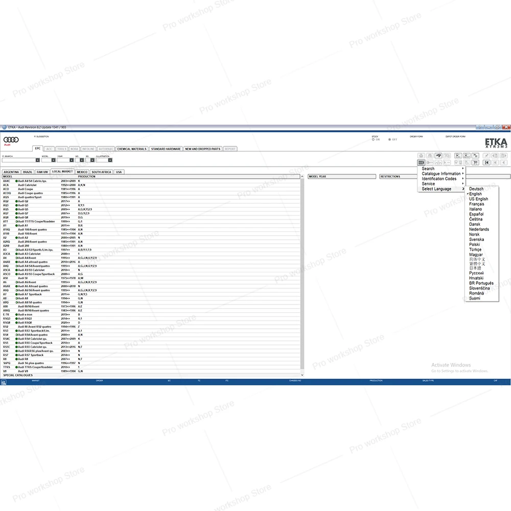The image size is (511, 511).
Task: Expand the Catalogue Information submenu
Action: pos(442,174)
